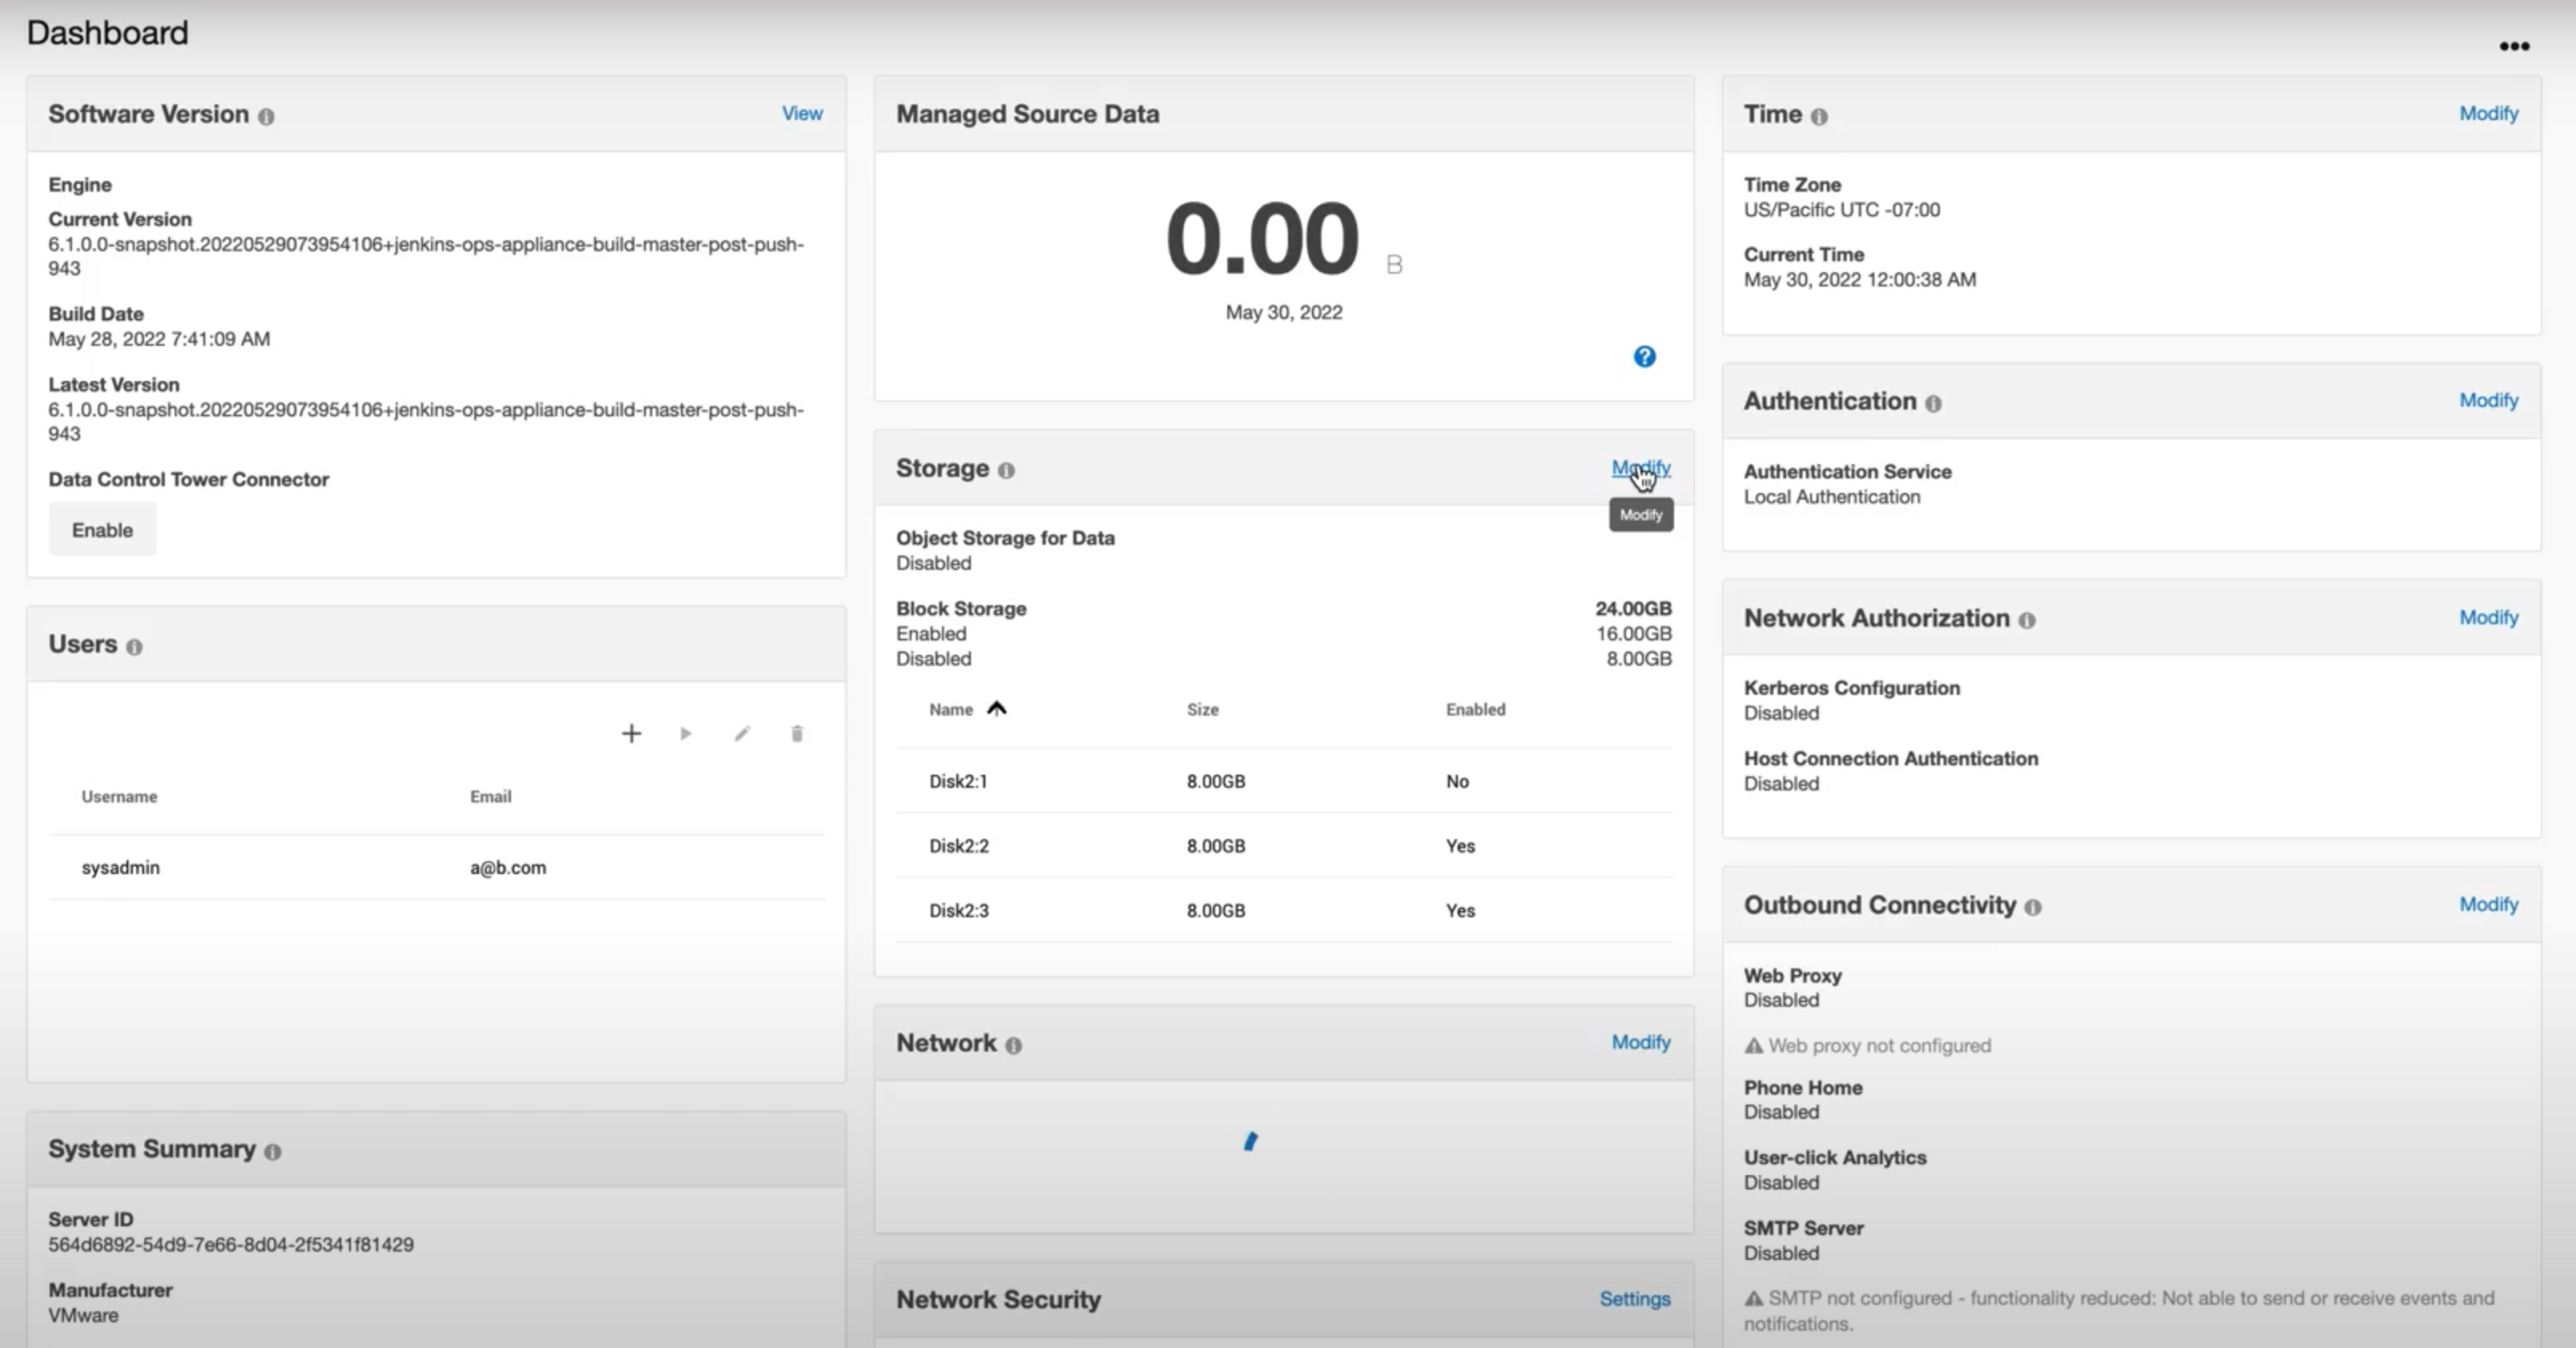Screen dimensions: 2576x1348
Task: Sort disks by Name column arrow
Action: point(996,709)
